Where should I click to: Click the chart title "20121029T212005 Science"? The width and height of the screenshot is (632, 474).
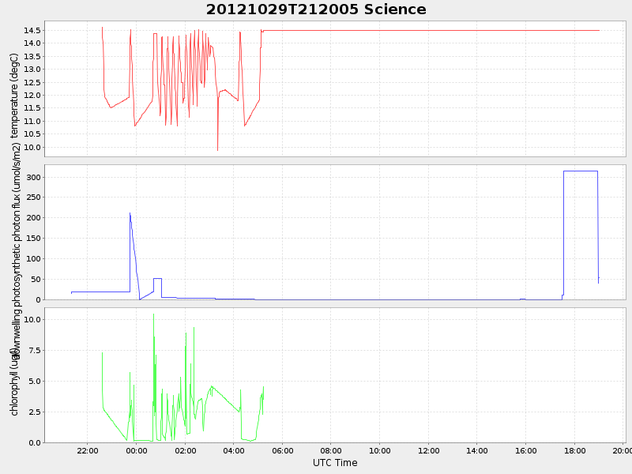click(x=316, y=9)
